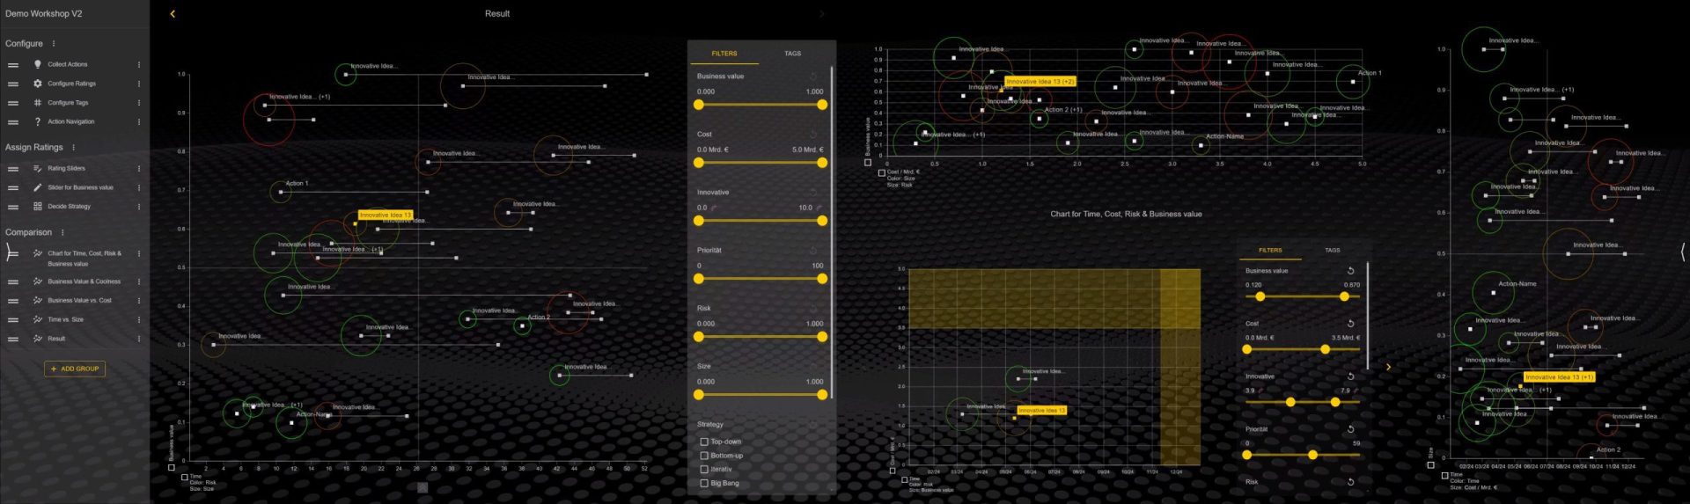Click the highlighted Innovative Idea 13 label in left chart

385,215
